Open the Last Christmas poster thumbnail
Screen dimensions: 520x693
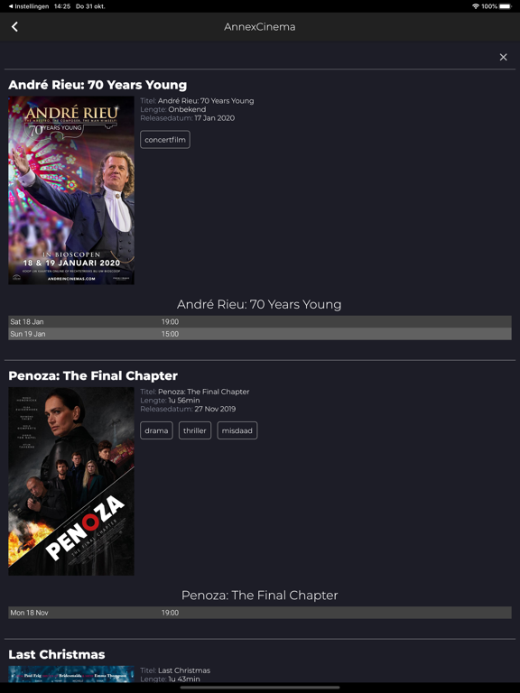coord(71,674)
